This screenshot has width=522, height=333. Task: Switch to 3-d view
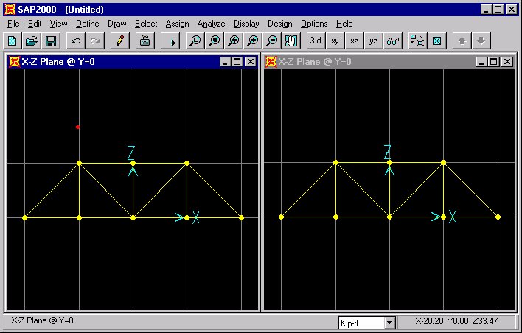pos(316,41)
